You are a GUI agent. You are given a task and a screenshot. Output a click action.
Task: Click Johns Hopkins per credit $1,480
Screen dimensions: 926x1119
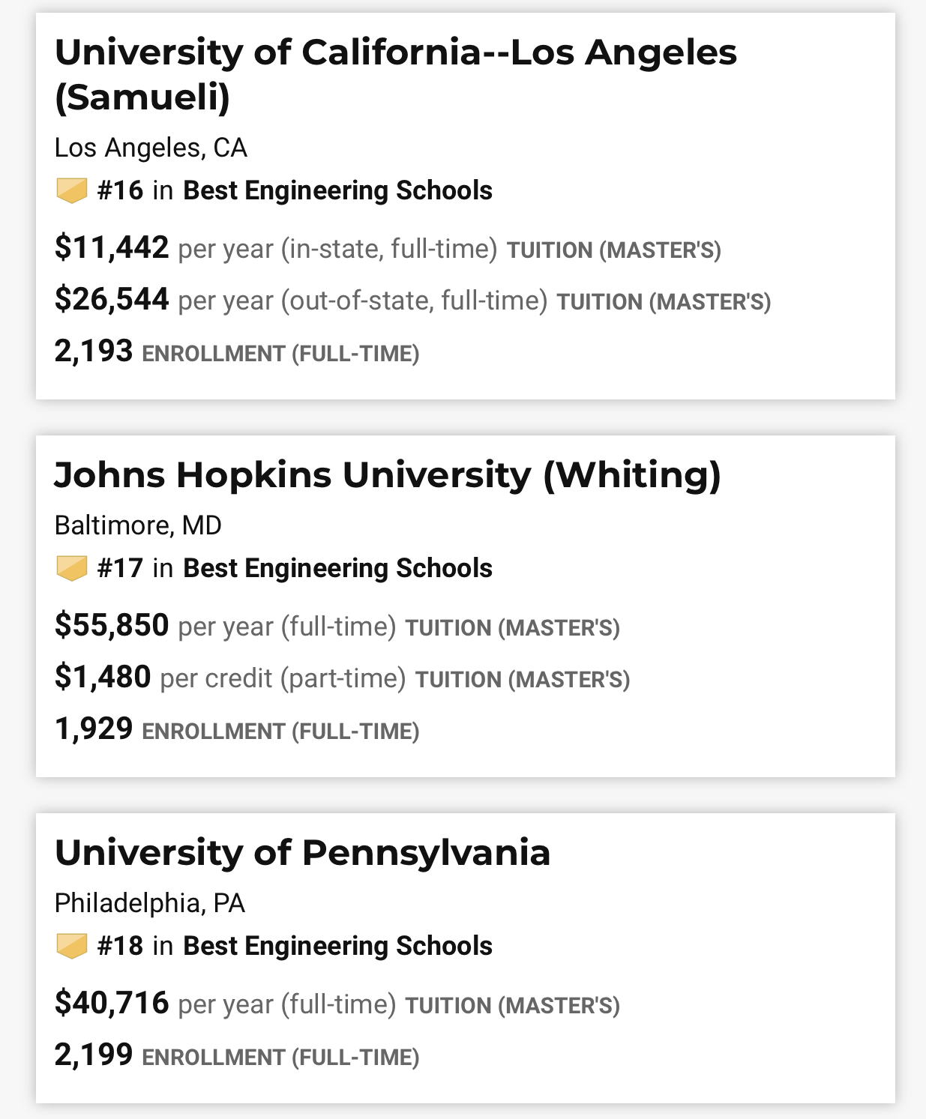[x=103, y=677]
